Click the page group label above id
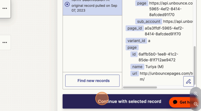Screen dimensions: 201x111 (132, 47)
